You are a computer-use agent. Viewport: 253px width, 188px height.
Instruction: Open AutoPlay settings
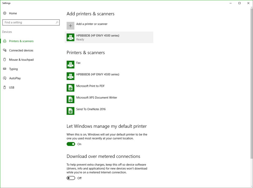click(15, 78)
